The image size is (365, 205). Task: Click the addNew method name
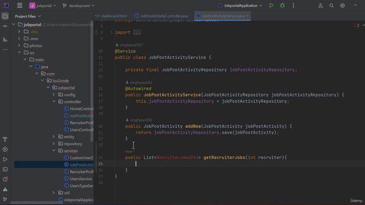point(193,126)
